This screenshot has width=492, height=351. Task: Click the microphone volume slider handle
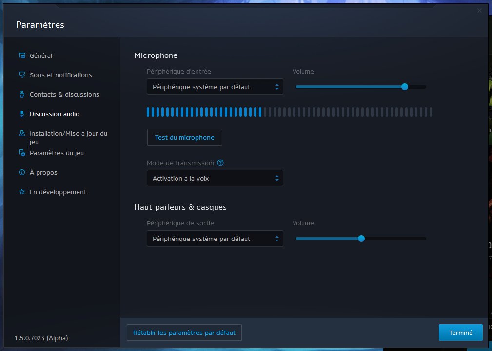click(x=404, y=87)
